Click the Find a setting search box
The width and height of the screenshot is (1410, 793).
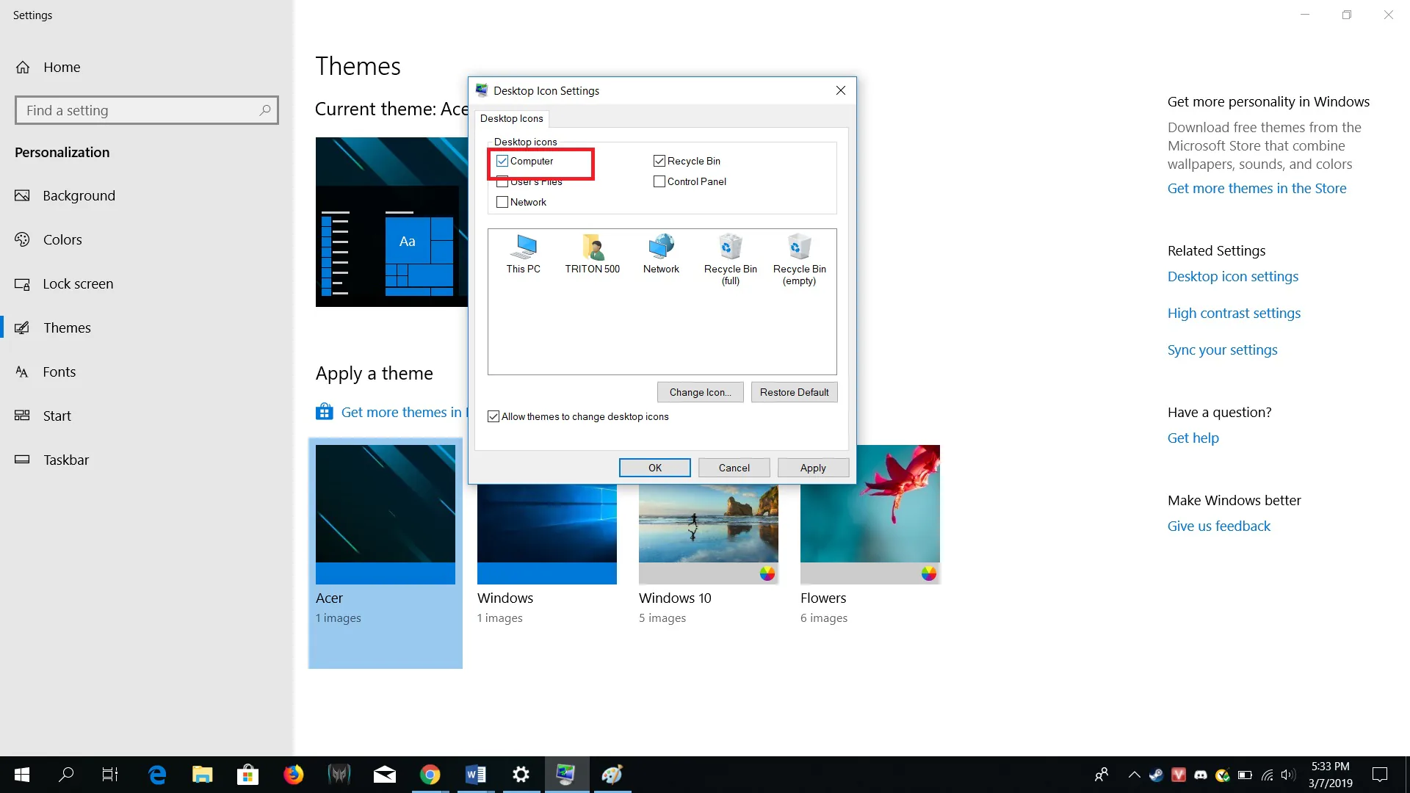pyautogui.click(x=147, y=110)
